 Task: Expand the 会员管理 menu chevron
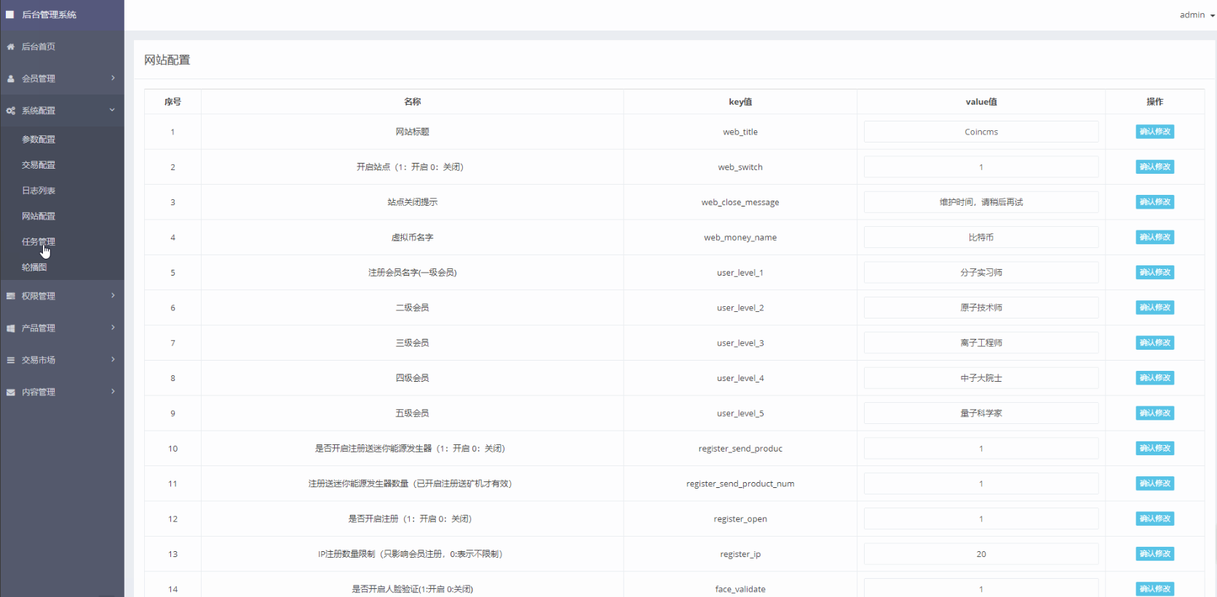113,78
